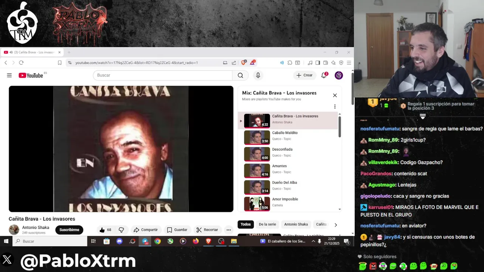Open Antonio Shaka channel avatar
Image resolution: width=484 pixels, height=272 pixels.
[14, 230]
